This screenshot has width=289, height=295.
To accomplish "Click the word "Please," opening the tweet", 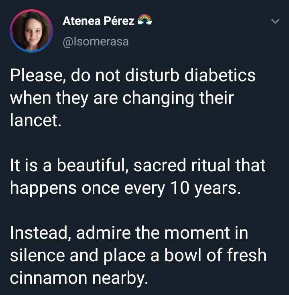I will tap(39, 76).
